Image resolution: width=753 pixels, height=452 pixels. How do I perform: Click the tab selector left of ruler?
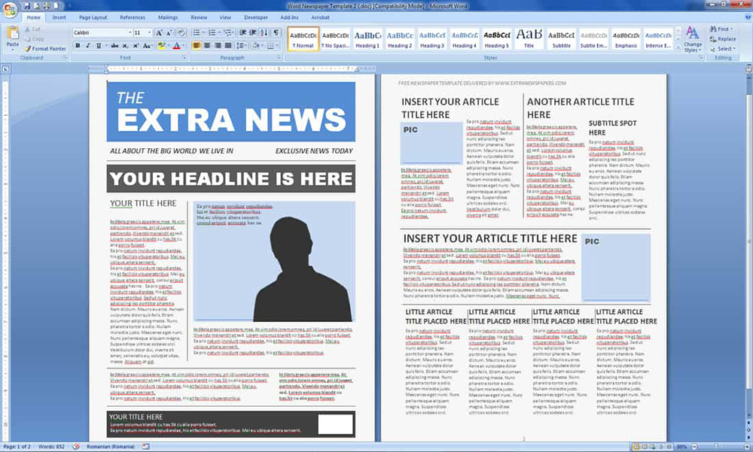5,69
